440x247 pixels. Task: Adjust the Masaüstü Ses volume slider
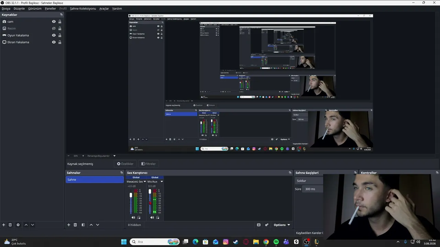coord(131,195)
